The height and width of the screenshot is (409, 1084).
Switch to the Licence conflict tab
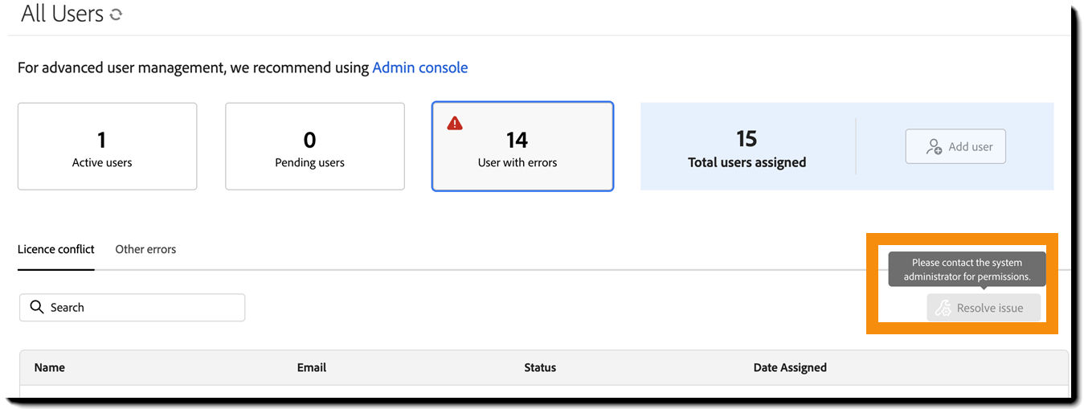point(56,249)
